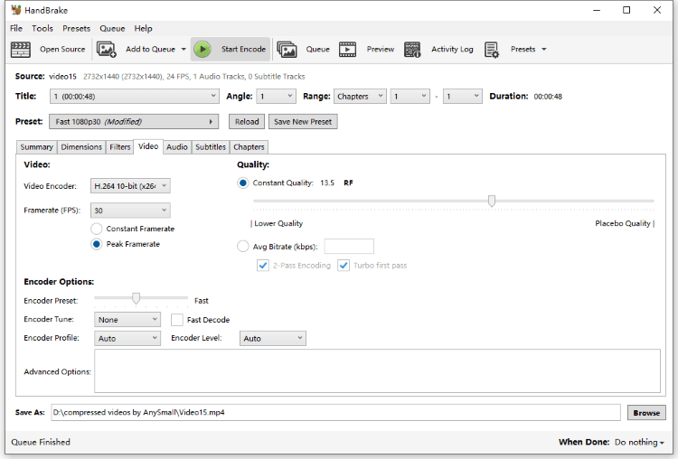
Task: Click the Activity Log label
Action: point(452,50)
